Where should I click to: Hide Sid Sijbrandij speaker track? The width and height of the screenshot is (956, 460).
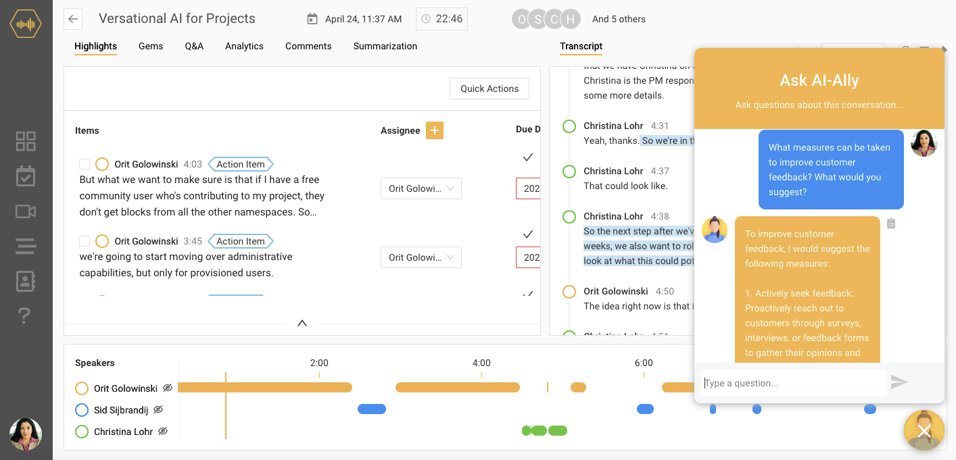[158, 409]
